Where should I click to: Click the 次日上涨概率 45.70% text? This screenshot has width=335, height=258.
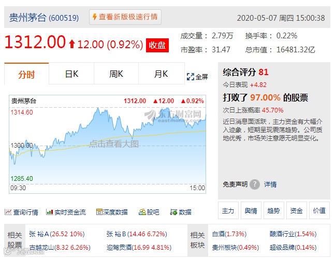click(253, 110)
